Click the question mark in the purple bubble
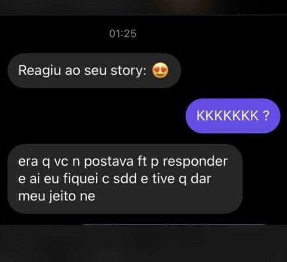The image size is (287, 262). [266, 116]
